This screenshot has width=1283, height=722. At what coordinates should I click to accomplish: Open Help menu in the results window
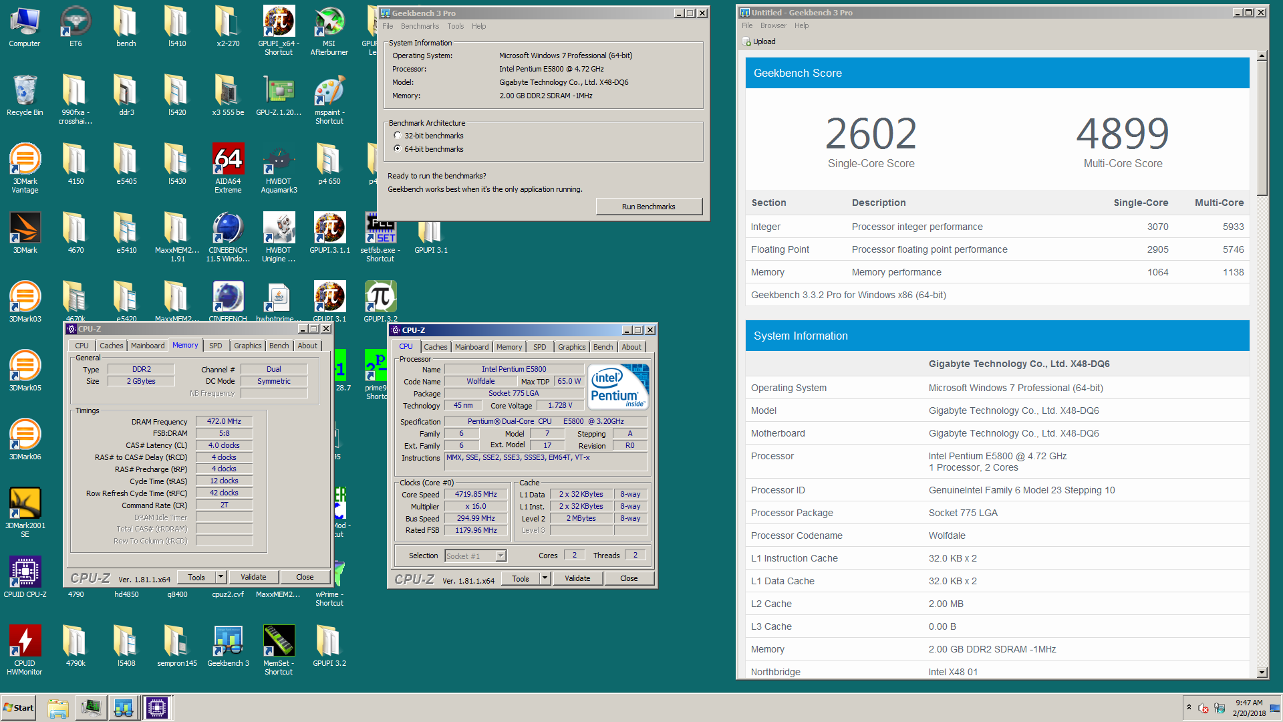801,25
